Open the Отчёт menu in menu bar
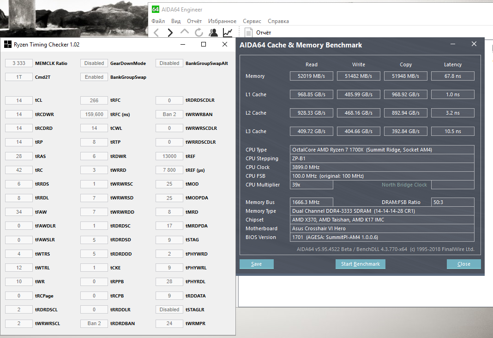Image resolution: width=493 pixels, height=338 pixels. coord(194,21)
